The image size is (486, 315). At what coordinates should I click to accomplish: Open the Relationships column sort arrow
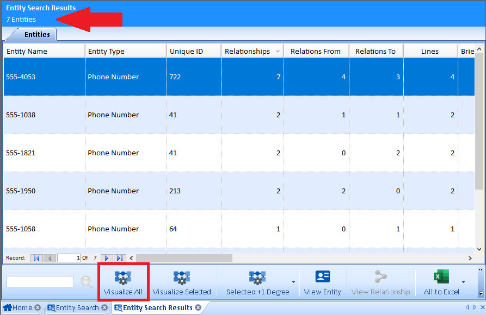point(278,52)
